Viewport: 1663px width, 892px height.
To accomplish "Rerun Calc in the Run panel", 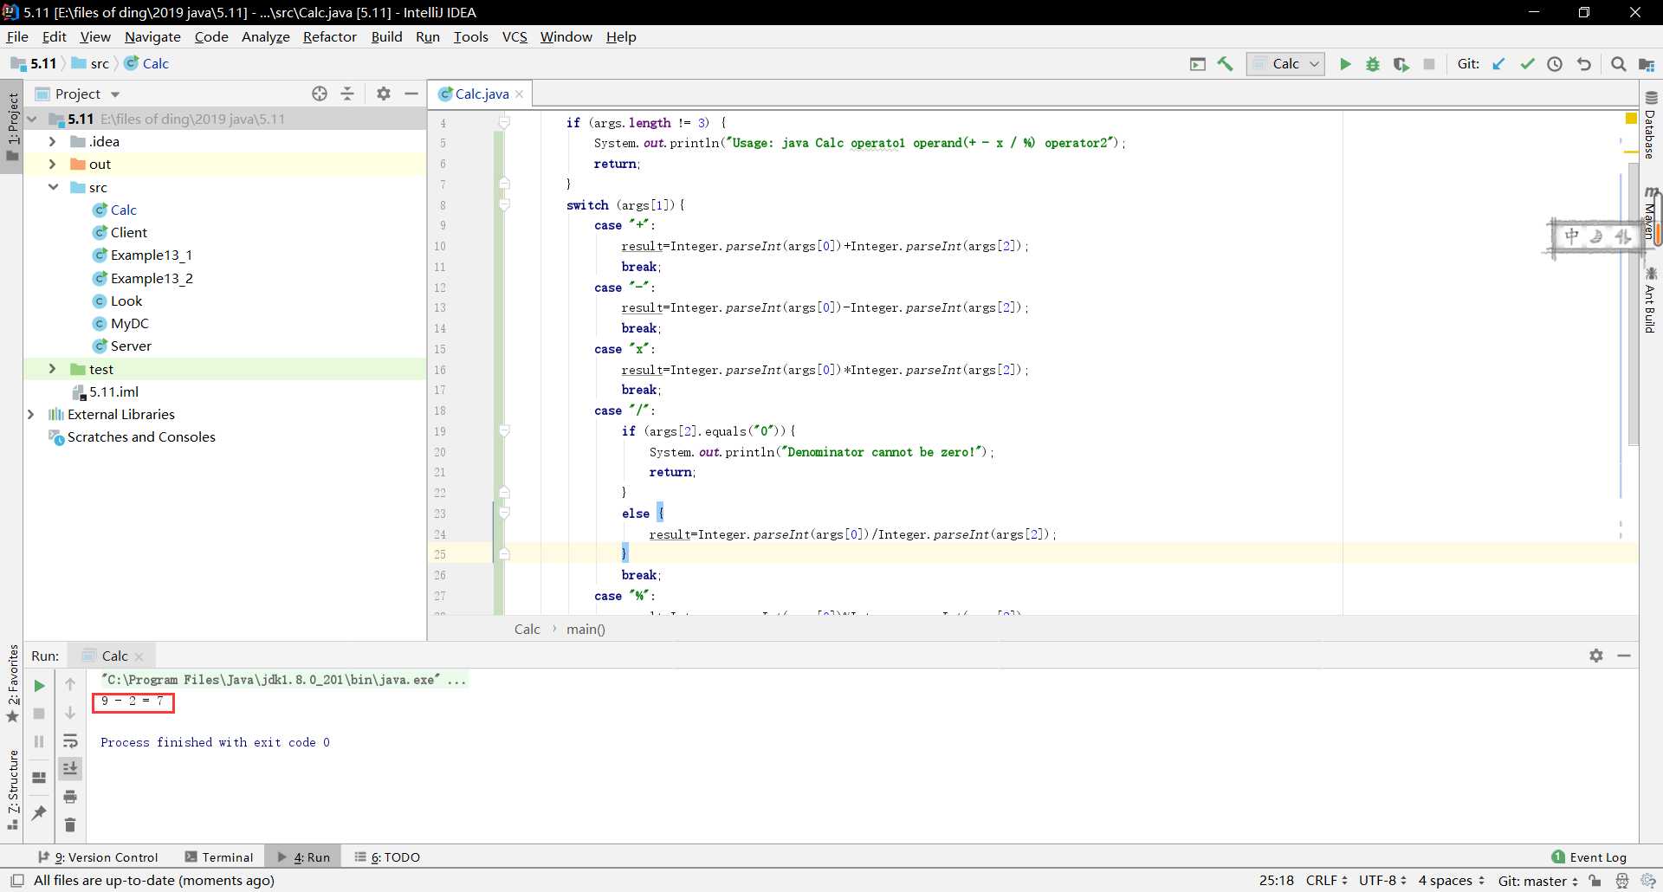I will point(39,686).
